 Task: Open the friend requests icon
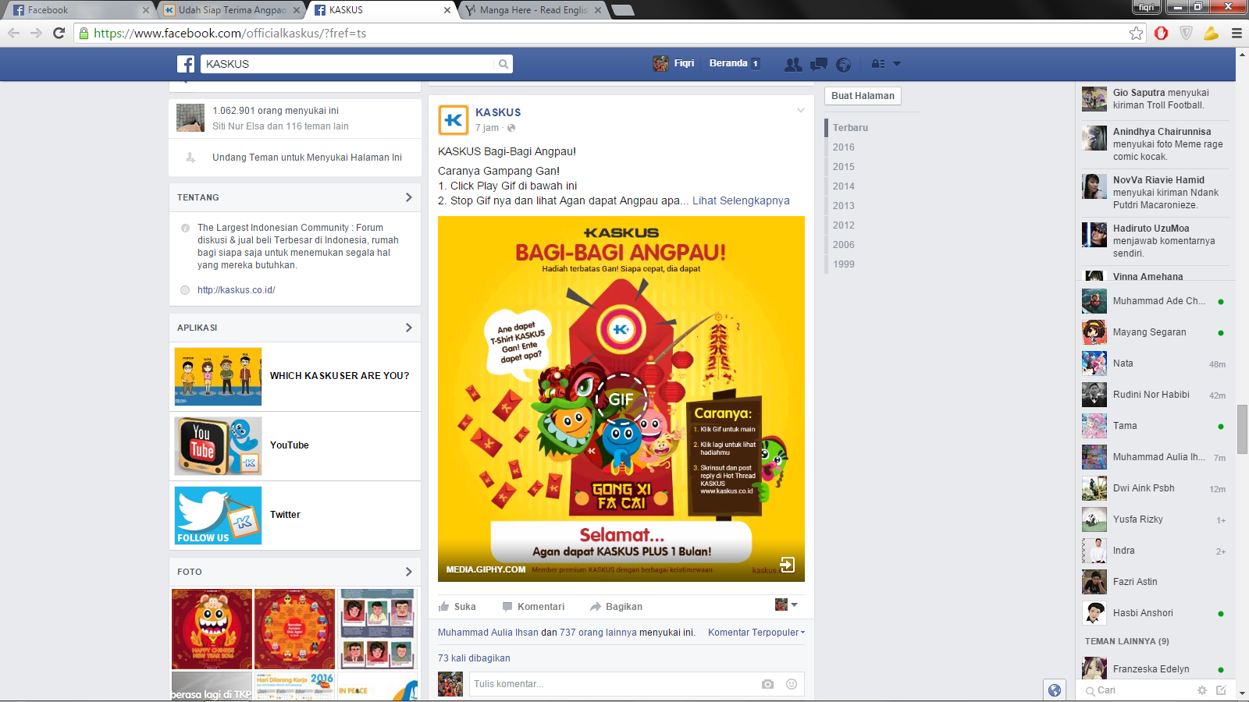click(x=793, y=64)
